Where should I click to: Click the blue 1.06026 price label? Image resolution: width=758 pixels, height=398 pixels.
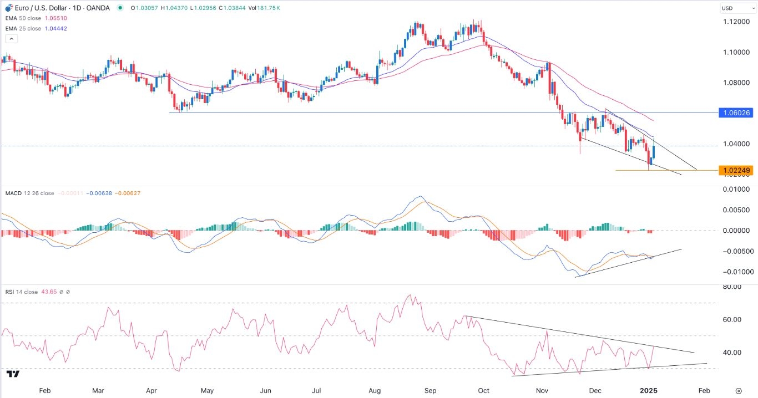click(x=737, y=113)
